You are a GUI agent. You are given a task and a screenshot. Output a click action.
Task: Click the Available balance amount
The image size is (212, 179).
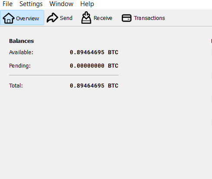click(94, 52)
